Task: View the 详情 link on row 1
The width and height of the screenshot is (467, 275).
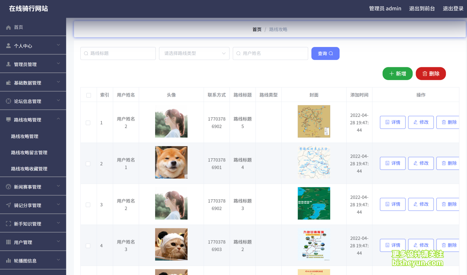Action: tap(393, 122)
